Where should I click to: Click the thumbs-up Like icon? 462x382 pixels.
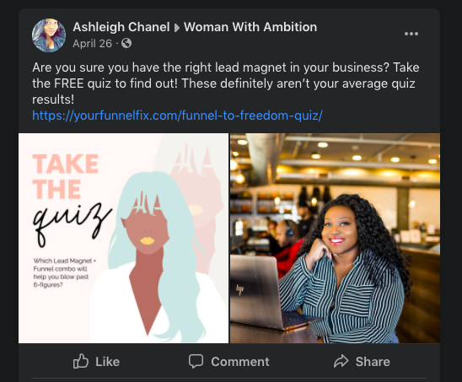(x=80, y=362)
